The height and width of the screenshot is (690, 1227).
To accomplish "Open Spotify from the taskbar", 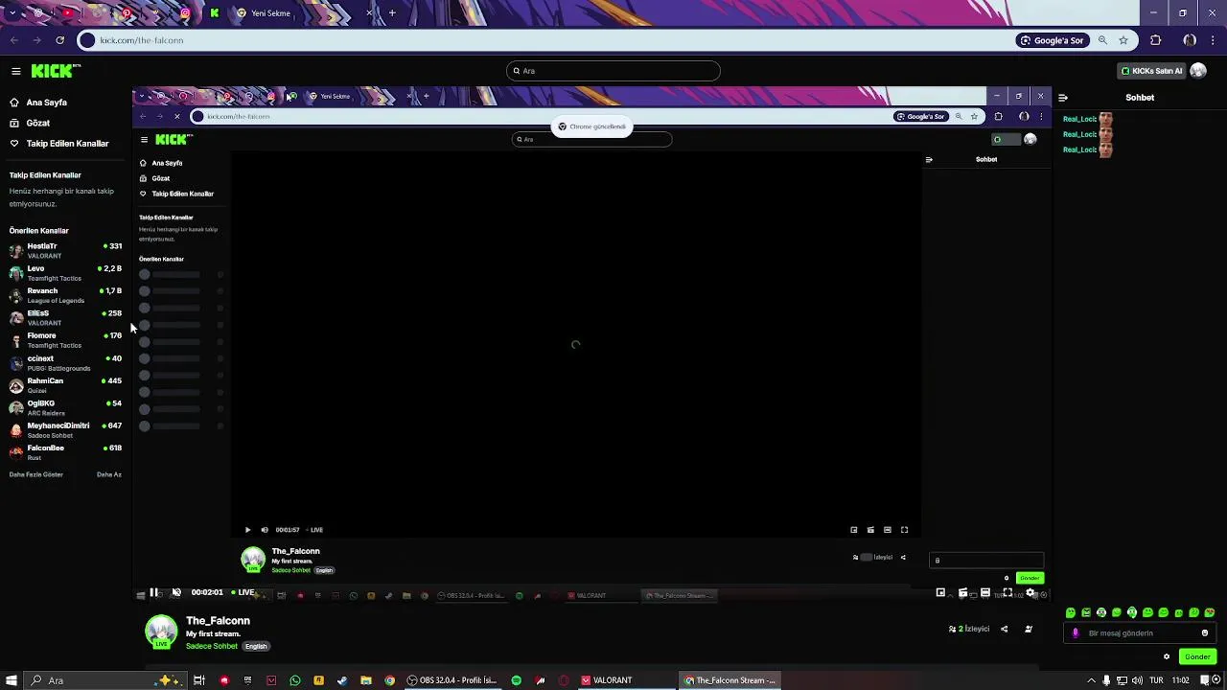I will coord(516,680).
